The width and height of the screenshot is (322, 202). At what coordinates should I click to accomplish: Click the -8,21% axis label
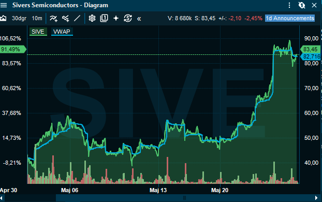12,163
